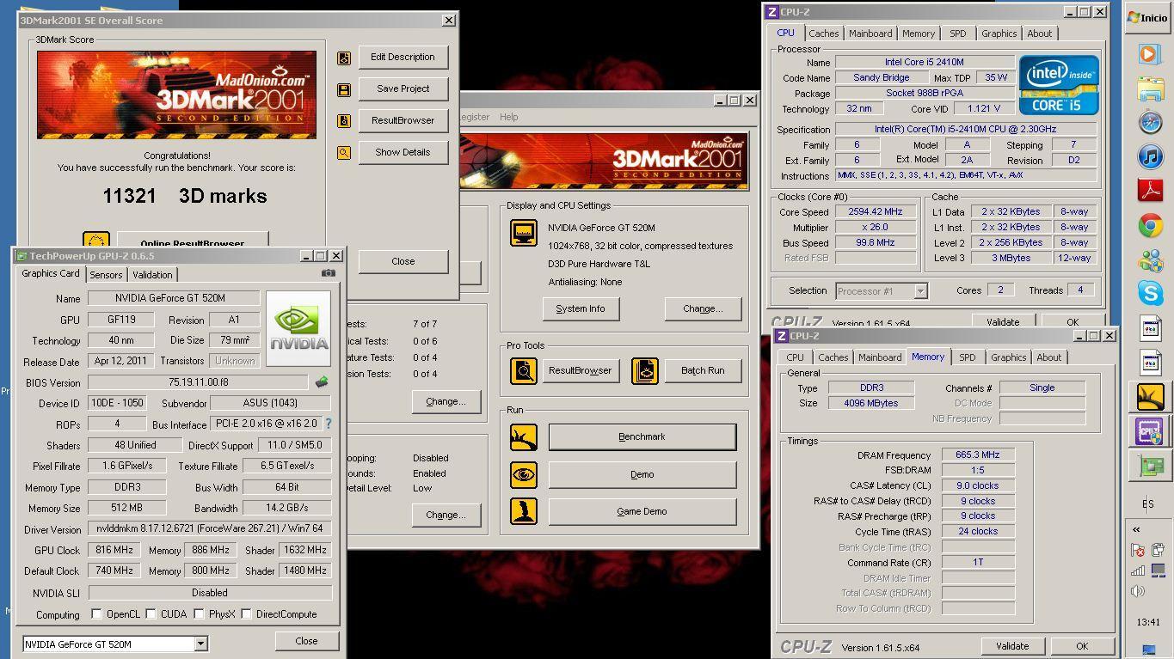Open the Processor #1 selection dropdown
Viewport: 1174px width, 659px height.
tap(920, 291)
